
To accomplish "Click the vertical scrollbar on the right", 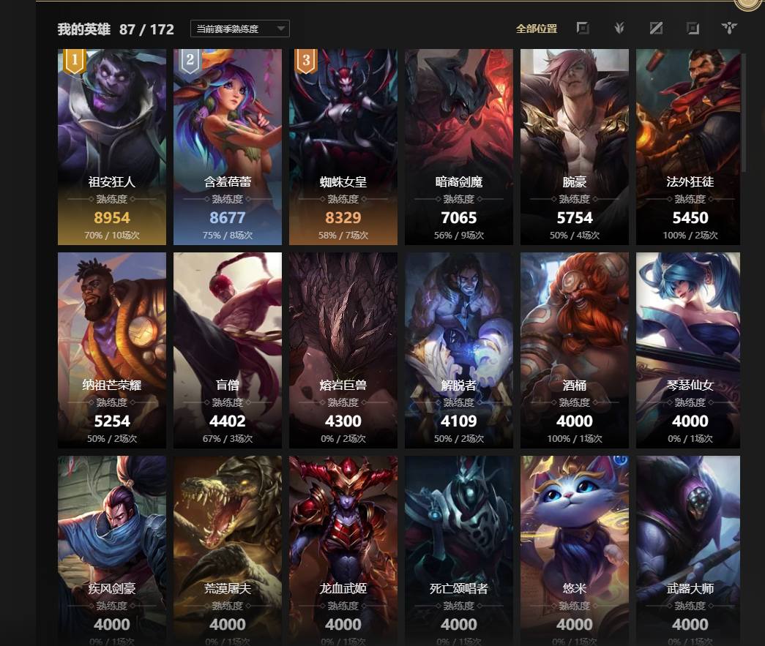I will tap(744, 112).
